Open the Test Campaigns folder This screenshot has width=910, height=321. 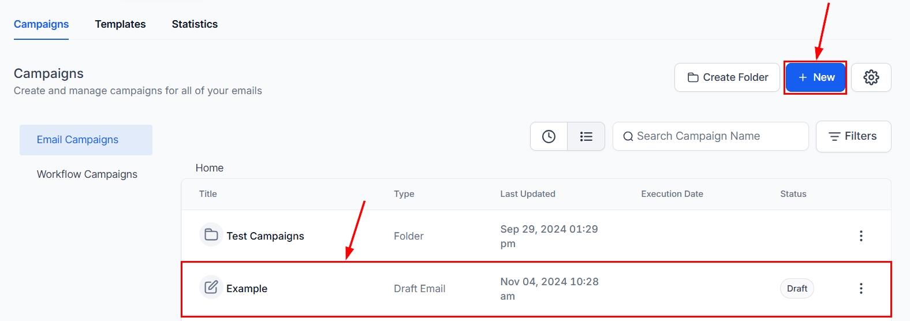(x=265, y=236)
